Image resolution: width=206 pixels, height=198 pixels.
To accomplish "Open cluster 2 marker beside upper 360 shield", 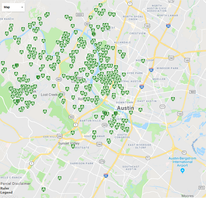I will point(93,34).
